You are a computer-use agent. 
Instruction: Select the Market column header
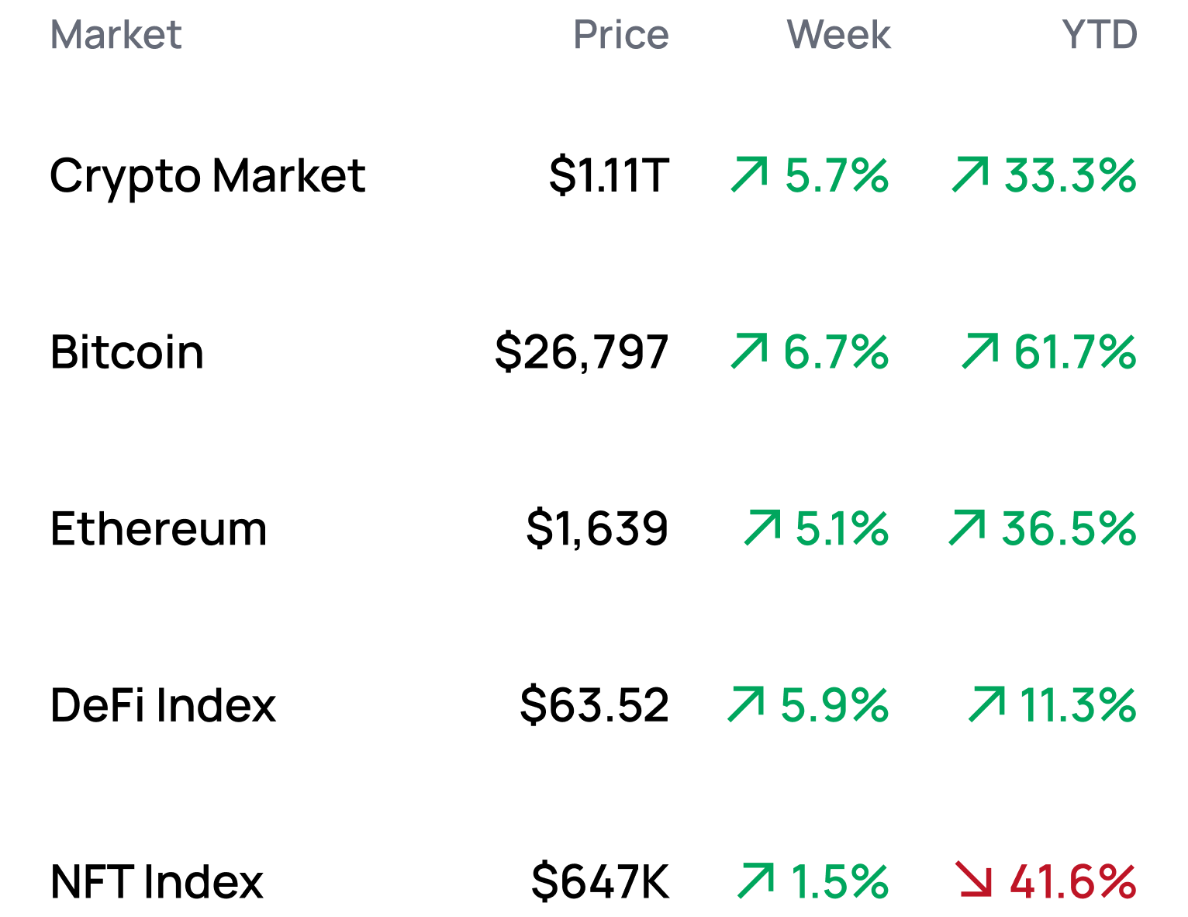coord(116,35)
